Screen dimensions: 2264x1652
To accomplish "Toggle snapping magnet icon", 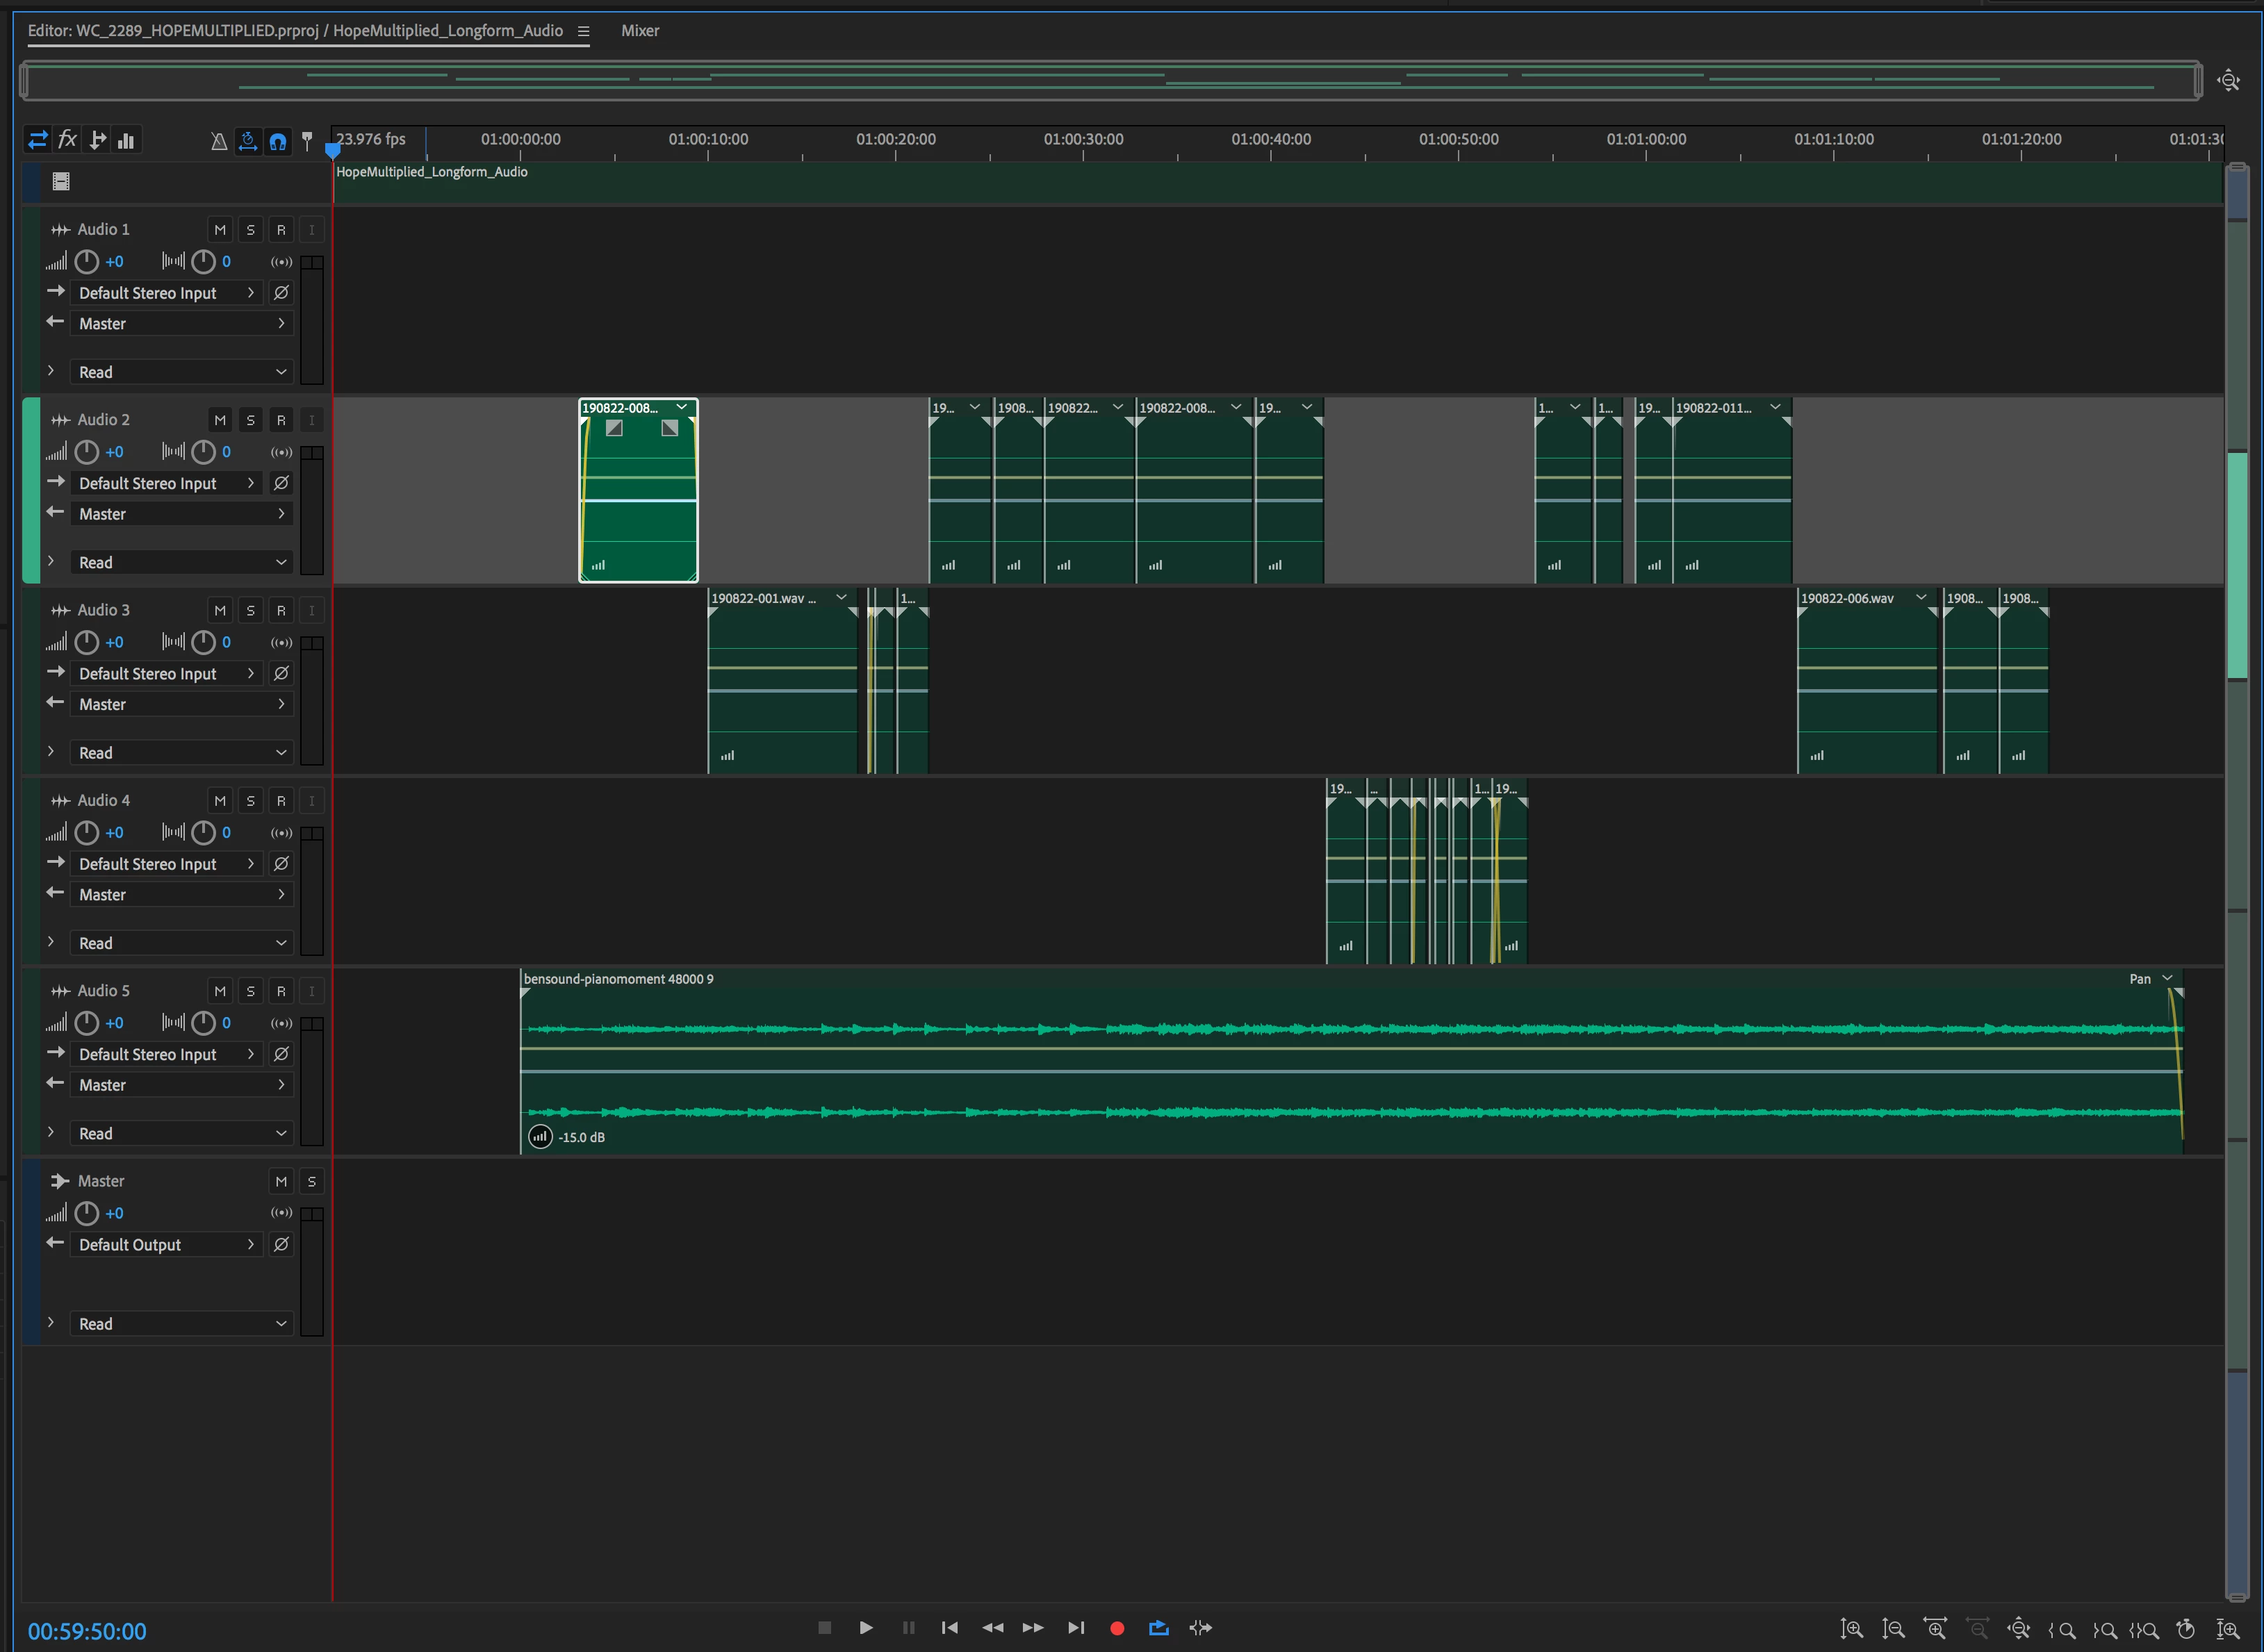I will pos(278,141).
